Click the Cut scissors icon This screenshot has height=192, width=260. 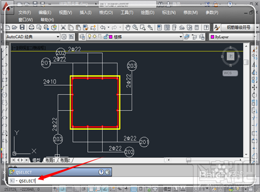pyautogui.click(x=63, y=28)
